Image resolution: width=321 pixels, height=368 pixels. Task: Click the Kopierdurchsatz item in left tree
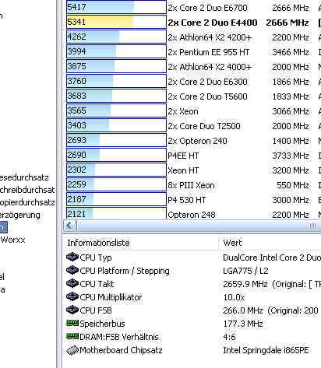coord(27,202)
